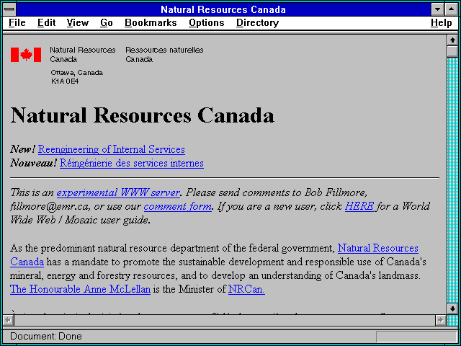Follow the NRCan. link
The height and width of the screenshot is (346, 461).
246,289
